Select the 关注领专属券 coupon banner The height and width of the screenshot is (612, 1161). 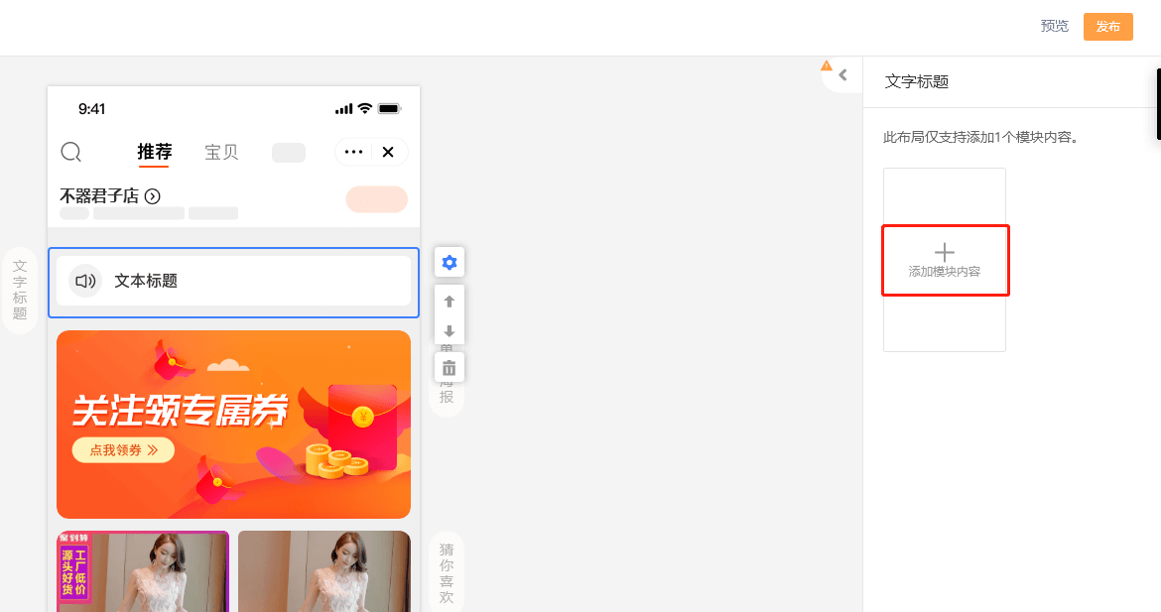(x=233, y=424)
